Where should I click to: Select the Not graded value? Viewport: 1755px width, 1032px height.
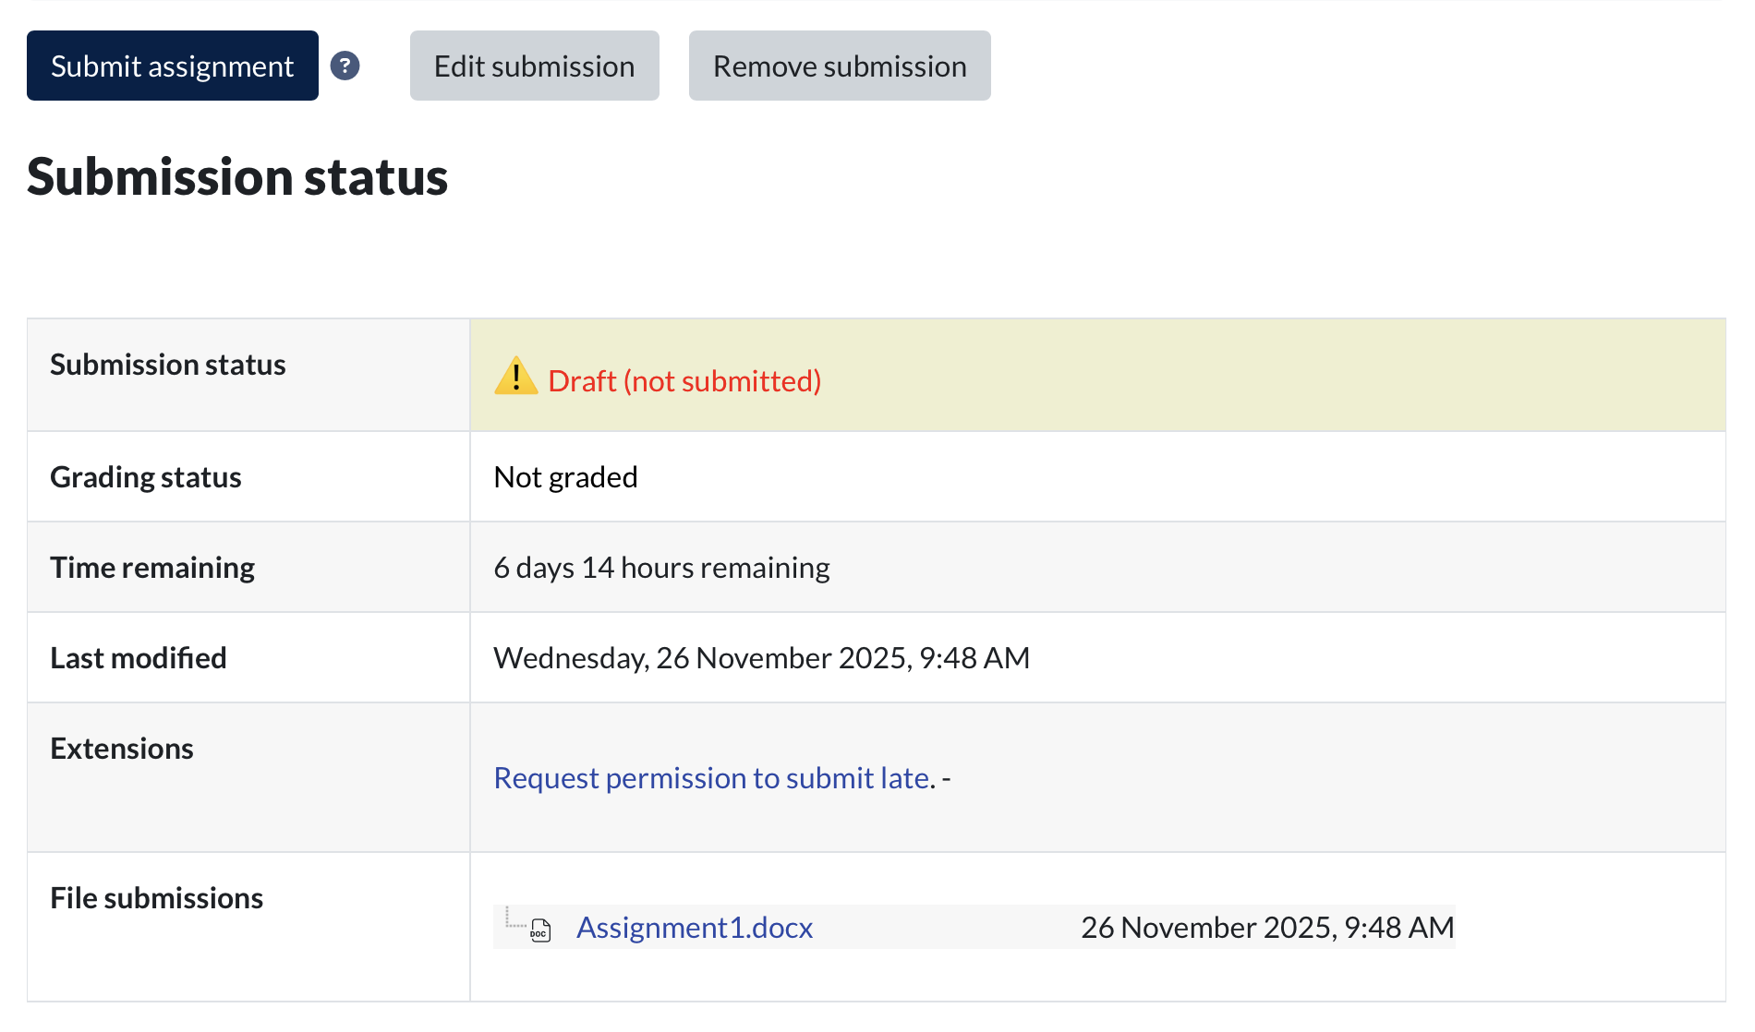[x=565, y=476]
